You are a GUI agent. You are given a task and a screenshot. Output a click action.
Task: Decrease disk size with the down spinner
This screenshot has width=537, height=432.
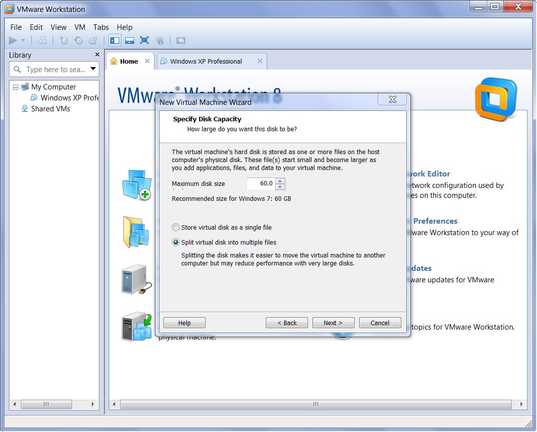point(280,186)
